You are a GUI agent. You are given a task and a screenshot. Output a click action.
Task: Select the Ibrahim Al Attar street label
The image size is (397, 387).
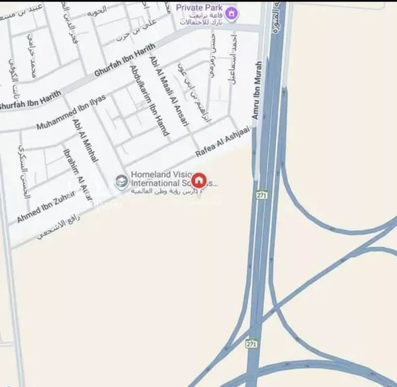[x=77, y=175]
